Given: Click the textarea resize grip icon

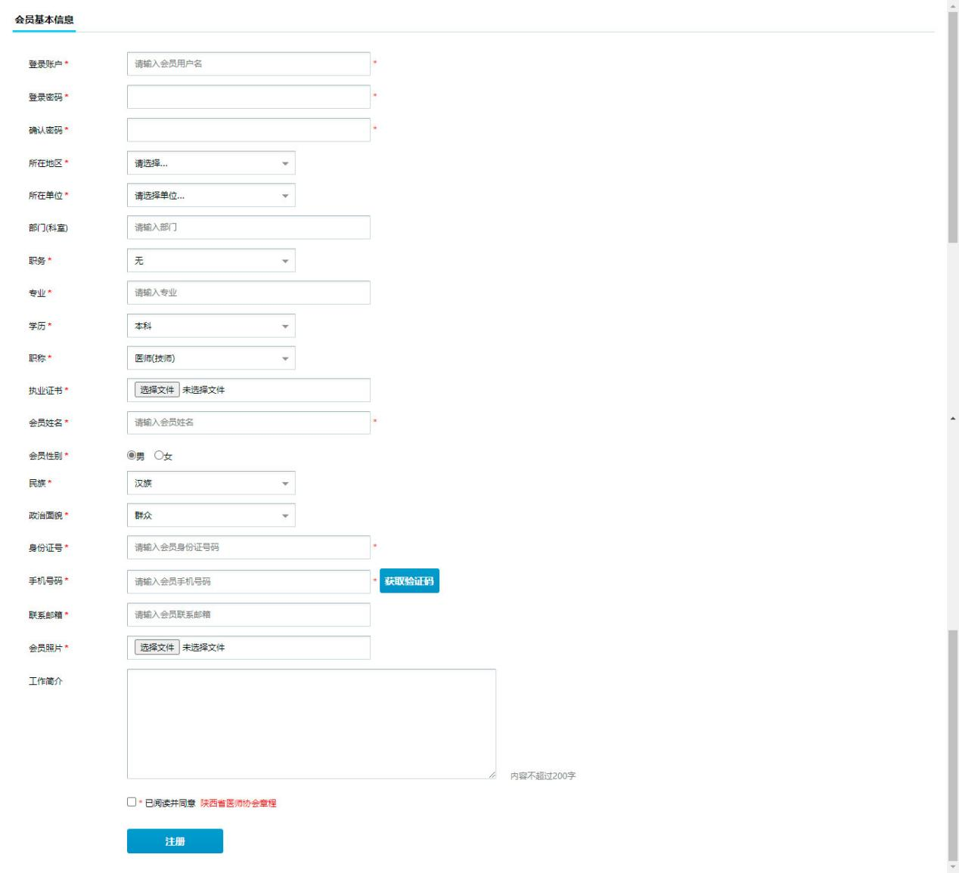Looking at the screenshot, I should [x=492, y=775].
